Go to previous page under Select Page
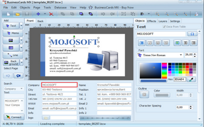 (8, 76)
